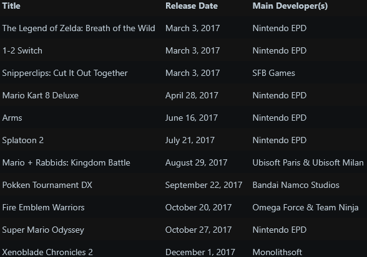Click the Main Developer(s) column header
This screenshot has height=257, width=367.
point(290,6)
